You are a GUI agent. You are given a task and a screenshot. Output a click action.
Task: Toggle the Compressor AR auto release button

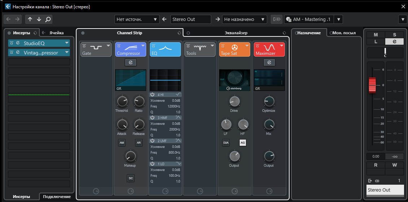139,143
